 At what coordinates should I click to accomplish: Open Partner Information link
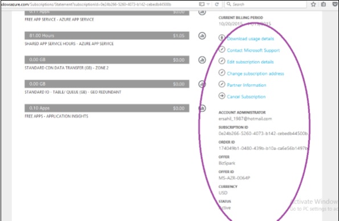pos(247,85)
